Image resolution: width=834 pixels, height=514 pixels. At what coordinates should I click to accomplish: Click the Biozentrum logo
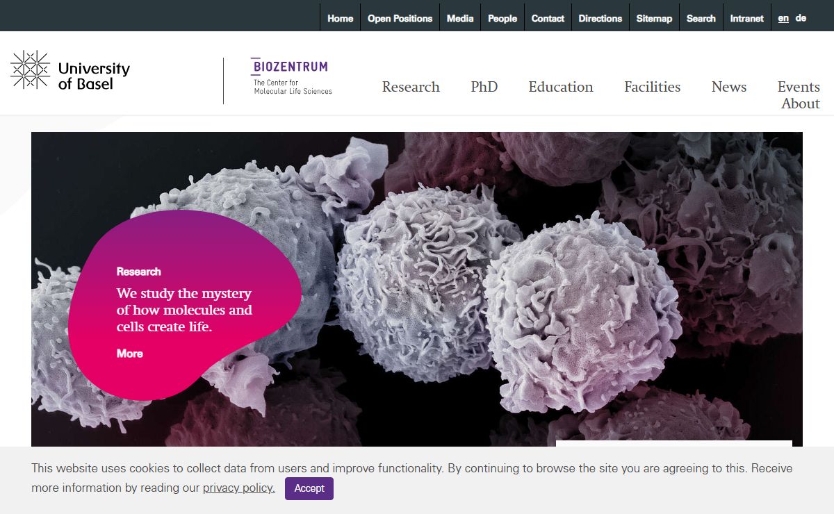[291, 76]
